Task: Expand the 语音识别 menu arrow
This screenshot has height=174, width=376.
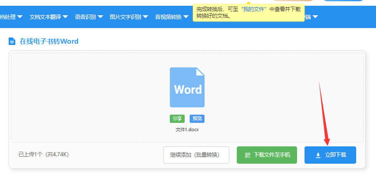Action: pyautogui.click(x=100, y=17)
